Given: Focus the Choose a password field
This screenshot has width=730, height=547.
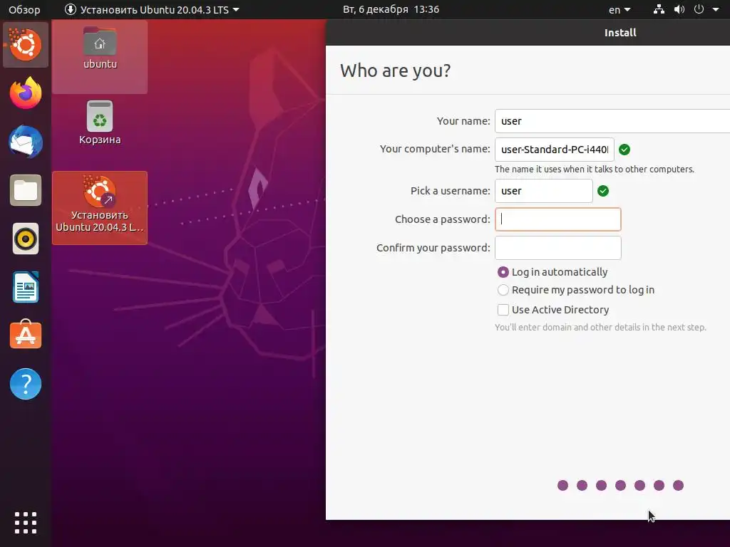Looking at the screenshot, I should click(x=557, y=219).
